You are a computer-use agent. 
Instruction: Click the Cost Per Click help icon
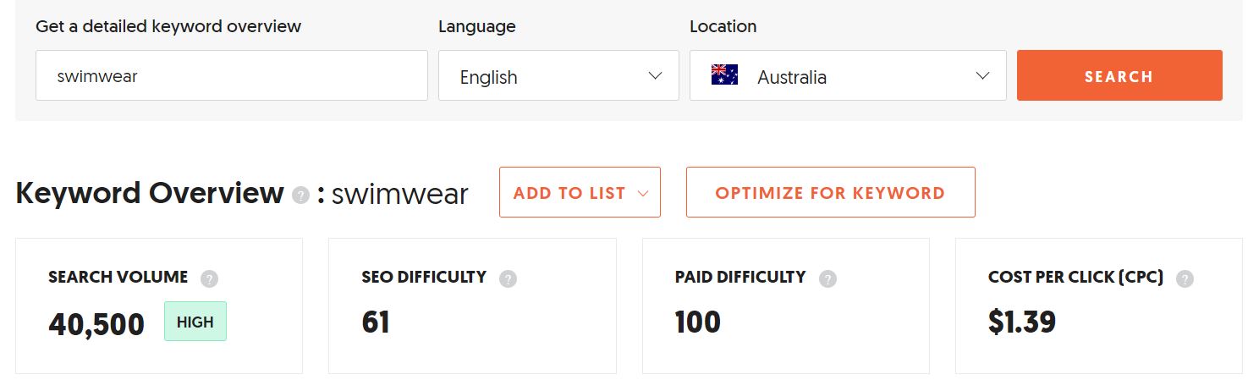click(x=1185, y=278)
